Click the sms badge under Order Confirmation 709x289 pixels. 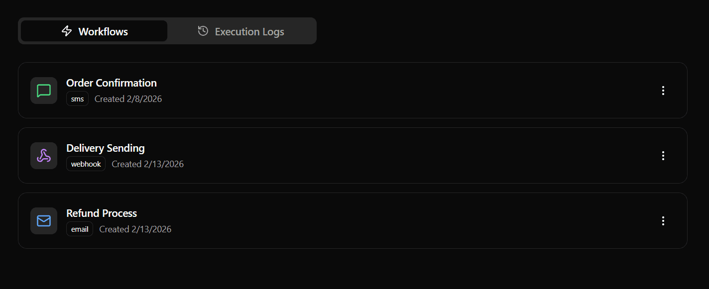(x=77, y=98)
